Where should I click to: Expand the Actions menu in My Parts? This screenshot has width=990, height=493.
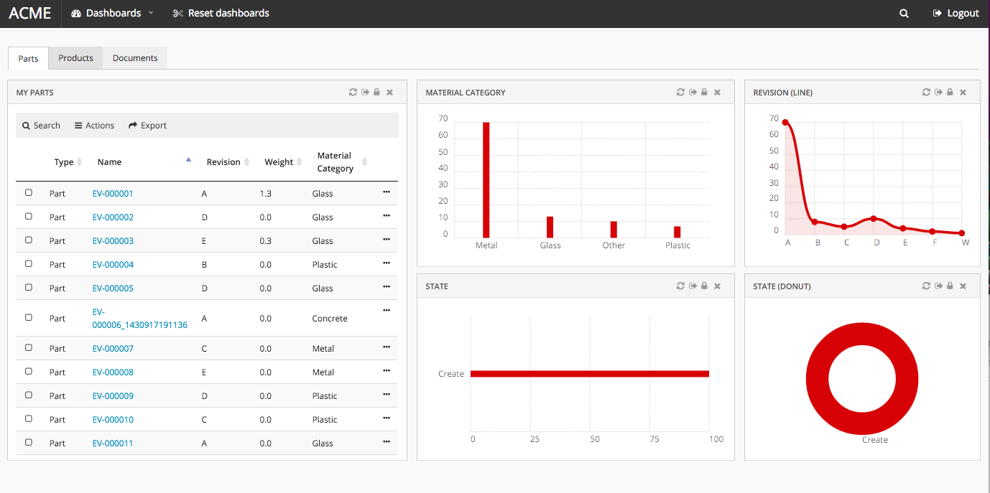pyautogui.click(x=94, y=126)
